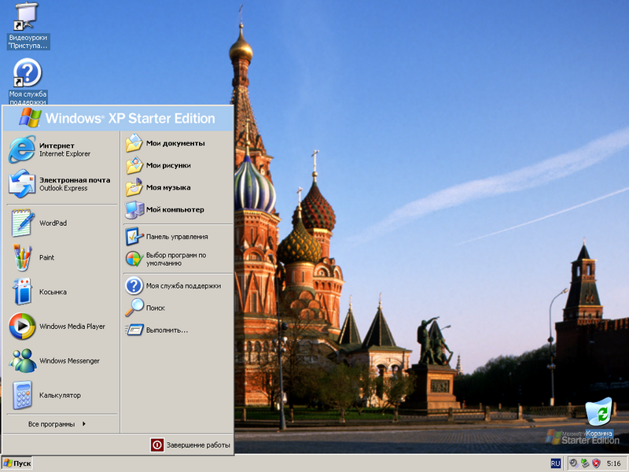This screenshot has width=629, height=472.
Task: Click the Windows XP Starter Edition header
Action: [x=118, y=119]
